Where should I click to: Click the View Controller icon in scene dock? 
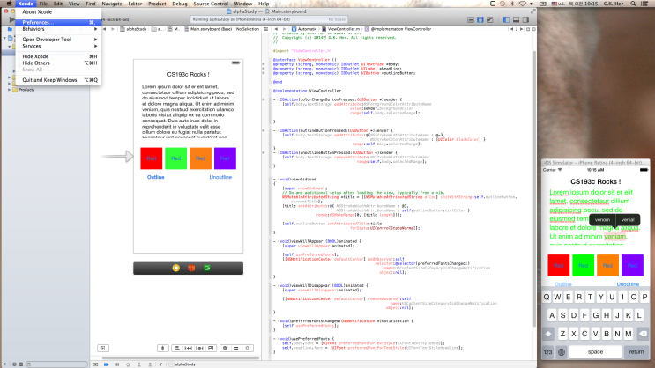(x=175, y=268)
